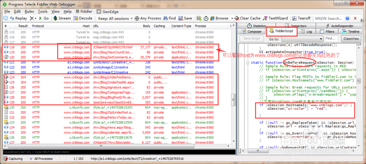The width and height of the screenshot is (366, 164).
Task: Switch to the Log tab
Action: coord(306,31)
